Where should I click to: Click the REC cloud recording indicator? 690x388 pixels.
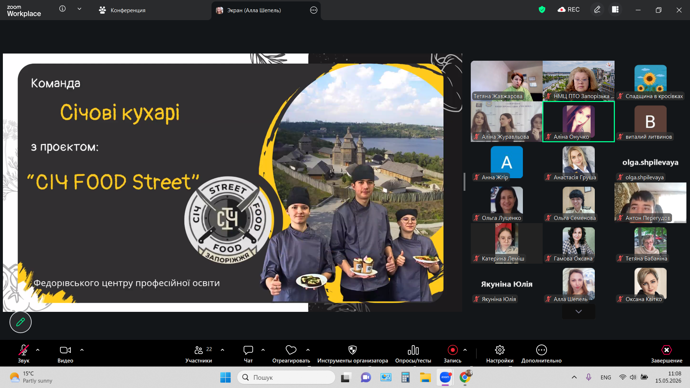tap(569, 10)
